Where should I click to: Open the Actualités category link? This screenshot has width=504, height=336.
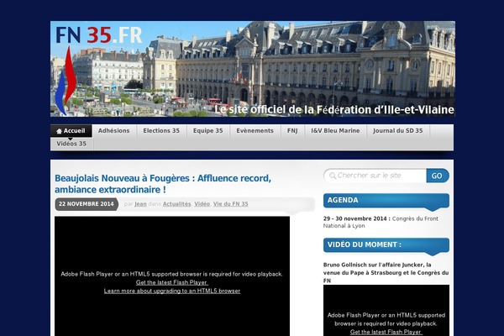(x=176, y=204)
